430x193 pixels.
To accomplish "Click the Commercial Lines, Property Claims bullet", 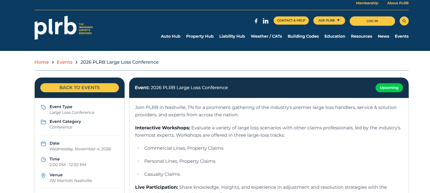I will (184, 148).
